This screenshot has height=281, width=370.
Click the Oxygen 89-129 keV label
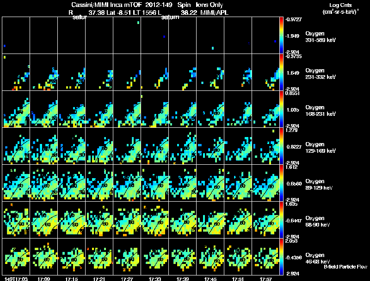[x=319, y=185]
